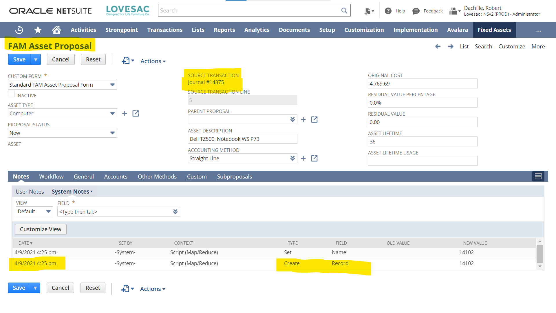Open the Help question mark icon

(x=388, y=11)
